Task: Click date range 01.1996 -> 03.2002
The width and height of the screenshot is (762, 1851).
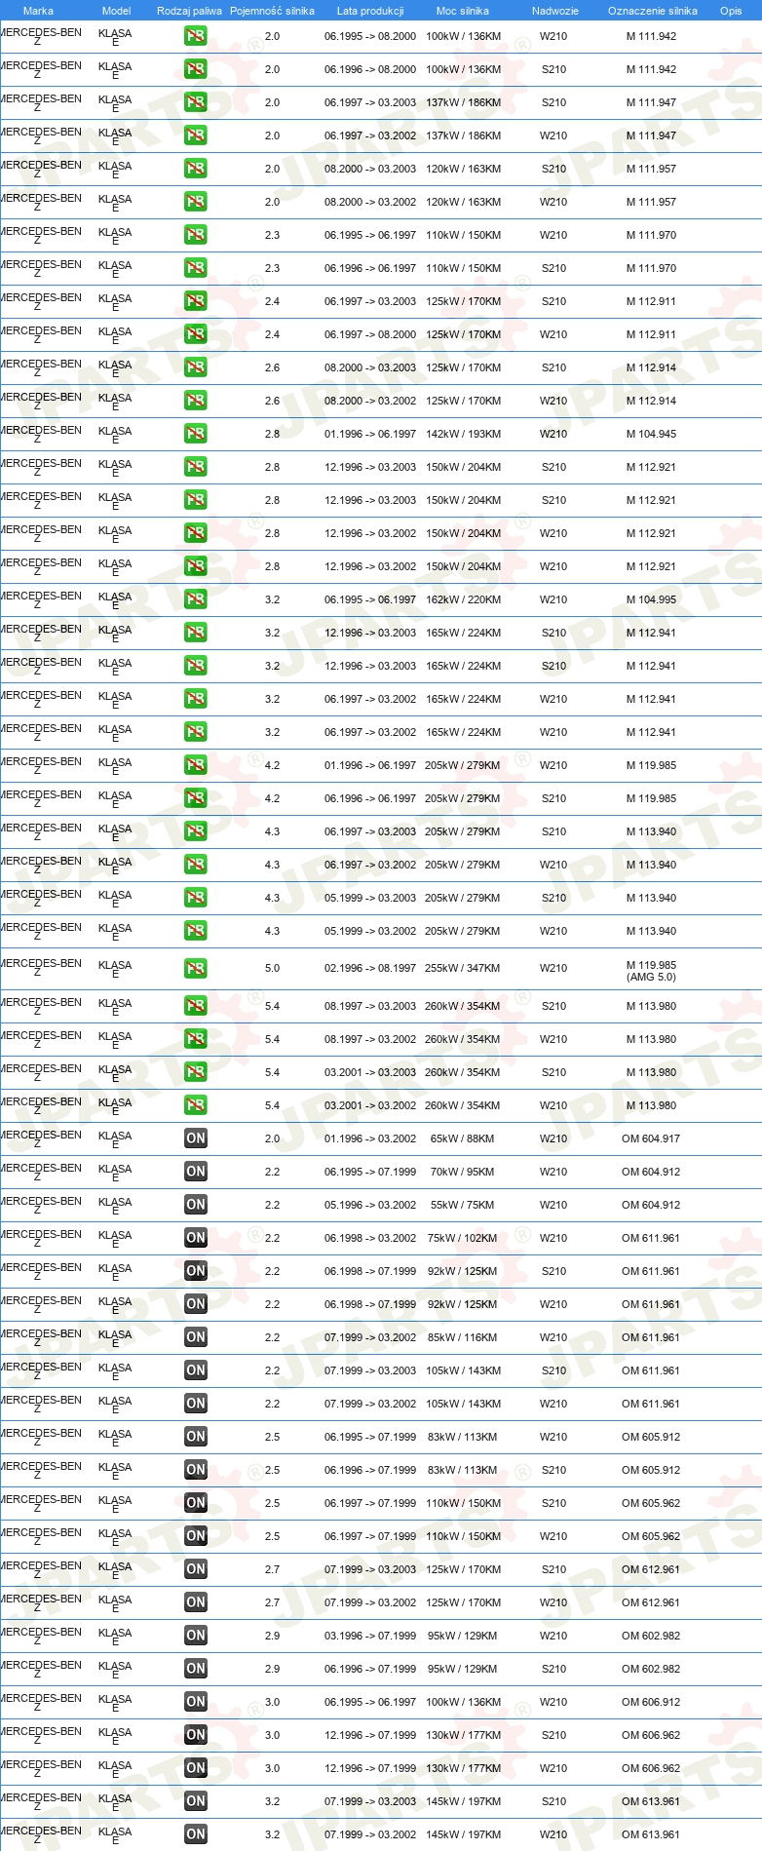Action: pyautogui.click(x=370, y=1138)
